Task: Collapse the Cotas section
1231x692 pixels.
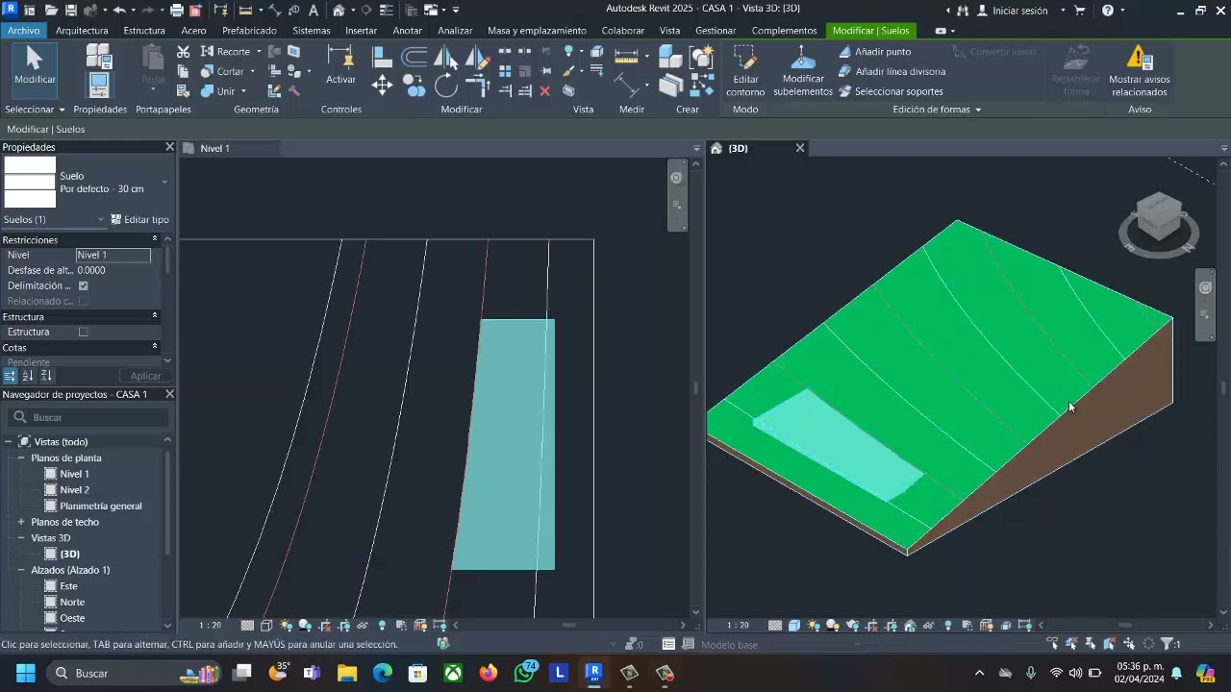Action: pos(155,347)
